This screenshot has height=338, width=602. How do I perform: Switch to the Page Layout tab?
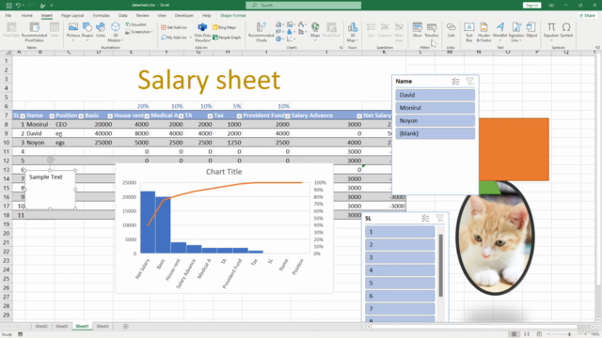click(72, 15)
